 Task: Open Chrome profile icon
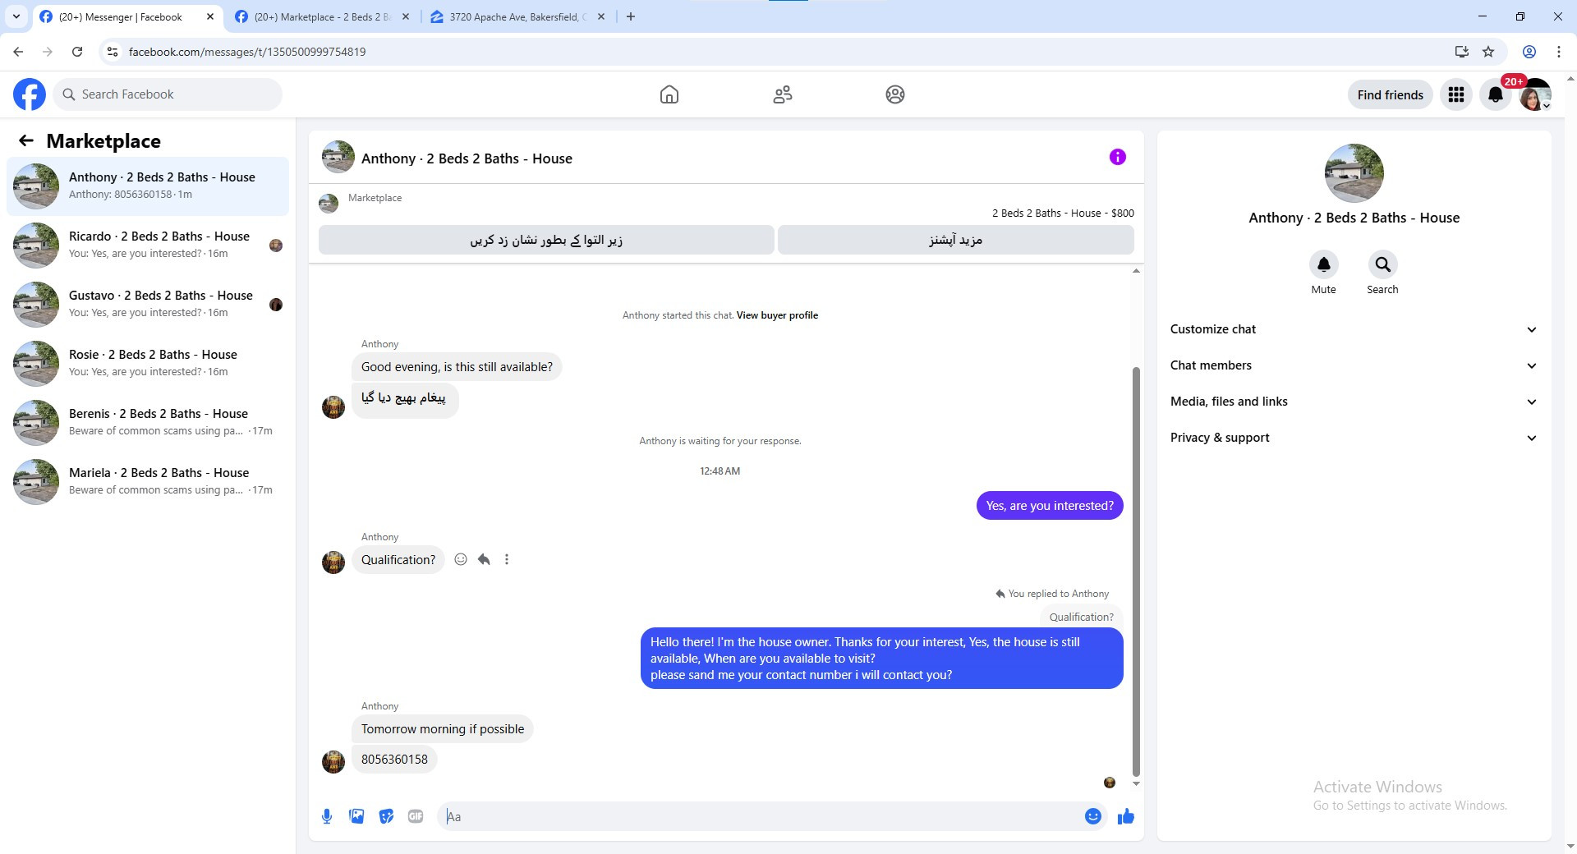1529,52
